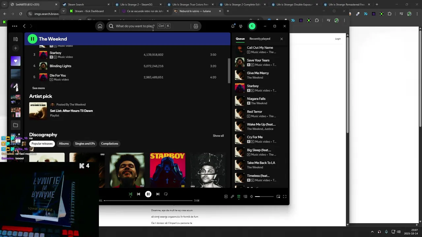The height and width of the screenshot is (237, 422).
Task: Select Compilations filter chip
Action: (x=109, y=144)
